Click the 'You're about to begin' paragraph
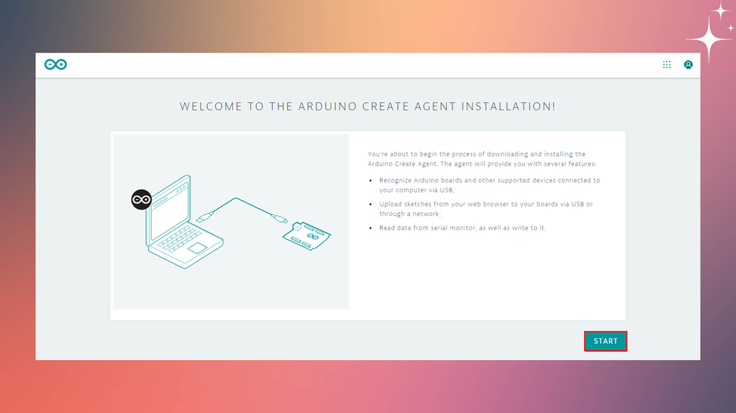The width and height of the screenshot is (736, 413). click(482, 159)
